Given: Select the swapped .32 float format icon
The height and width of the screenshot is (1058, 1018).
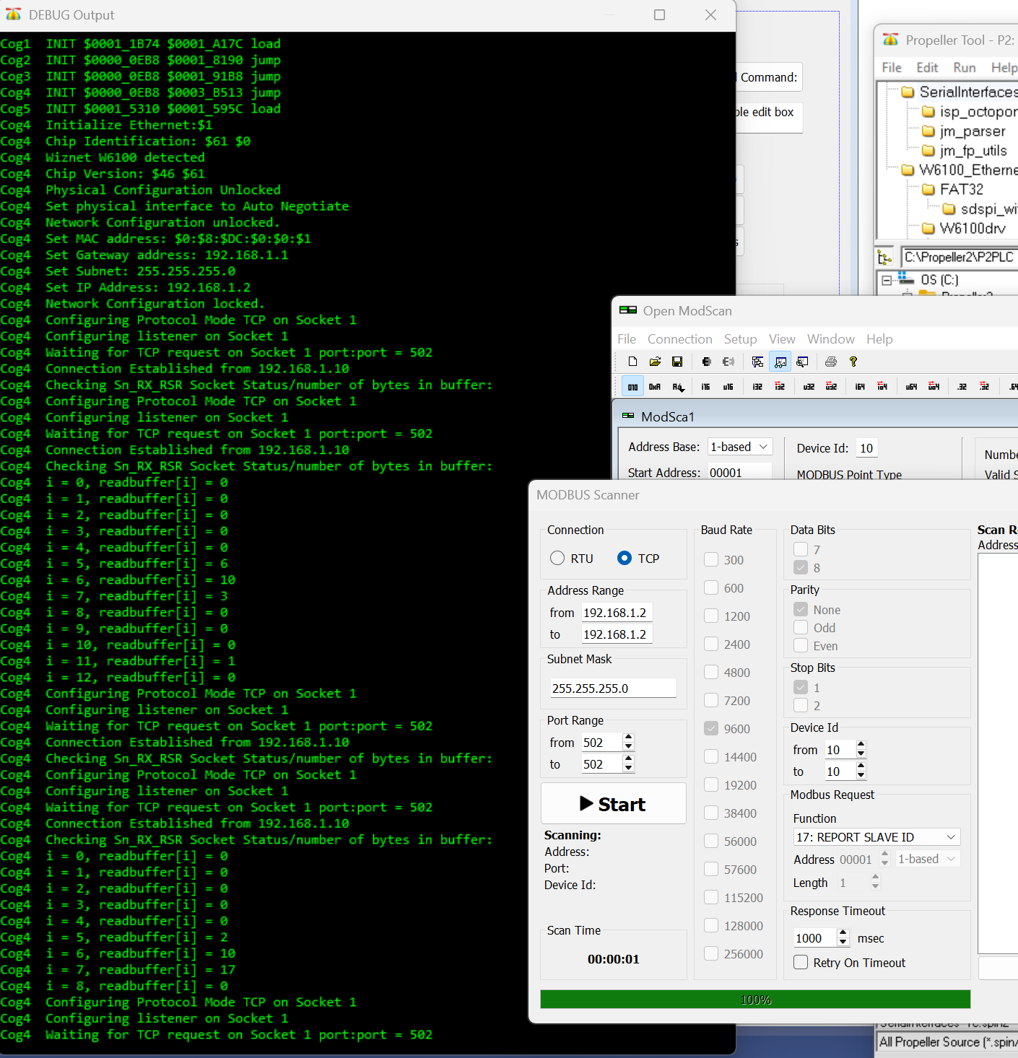Looking at the screenshot, I should click(x=984, y=387).
